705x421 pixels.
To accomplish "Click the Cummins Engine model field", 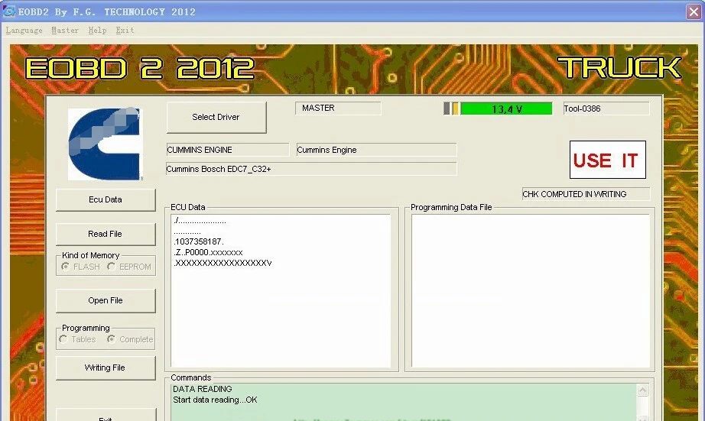I will tap(376, 150).
